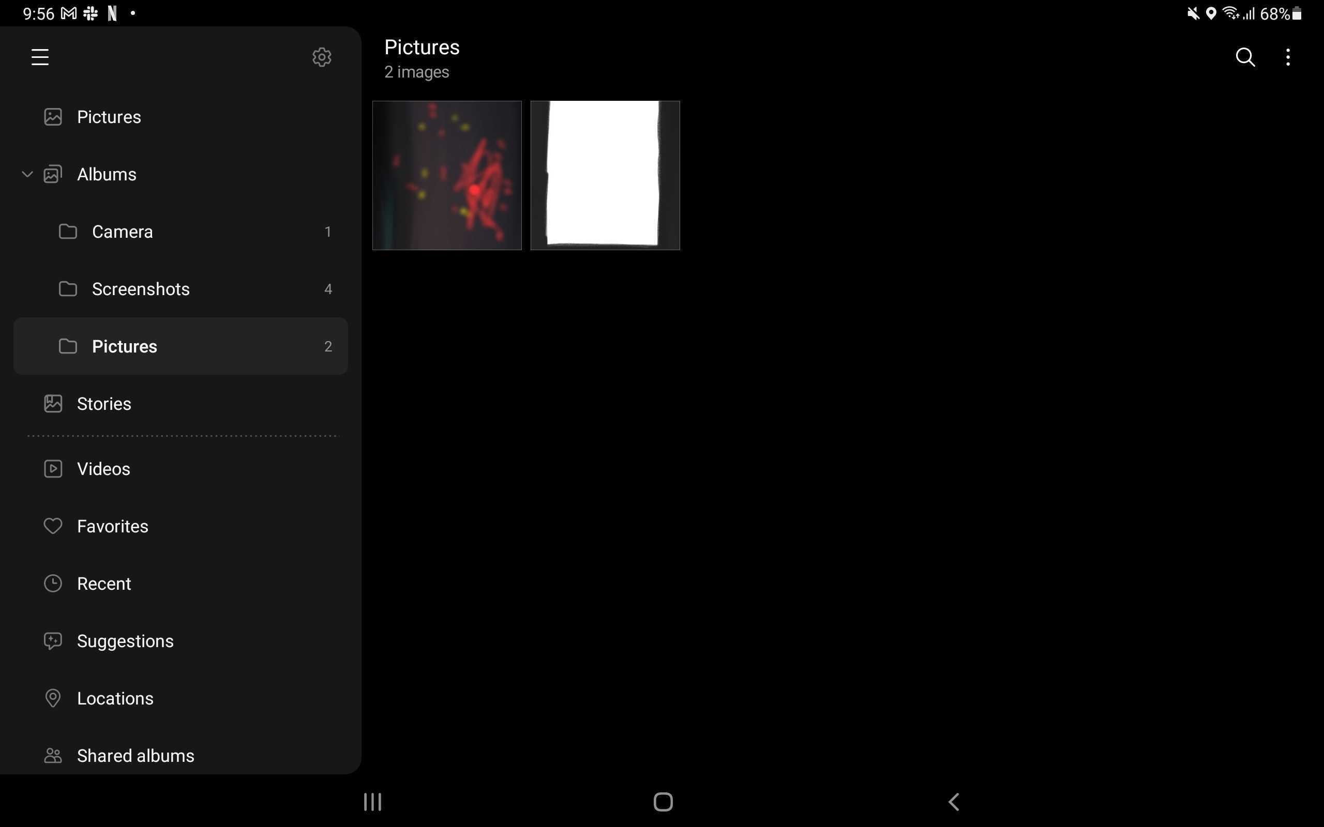Image resolution: width=1324 pixels, height=827 pixels.
Task: Toggle Suggestions panel visibility
Action: (125, 641)
